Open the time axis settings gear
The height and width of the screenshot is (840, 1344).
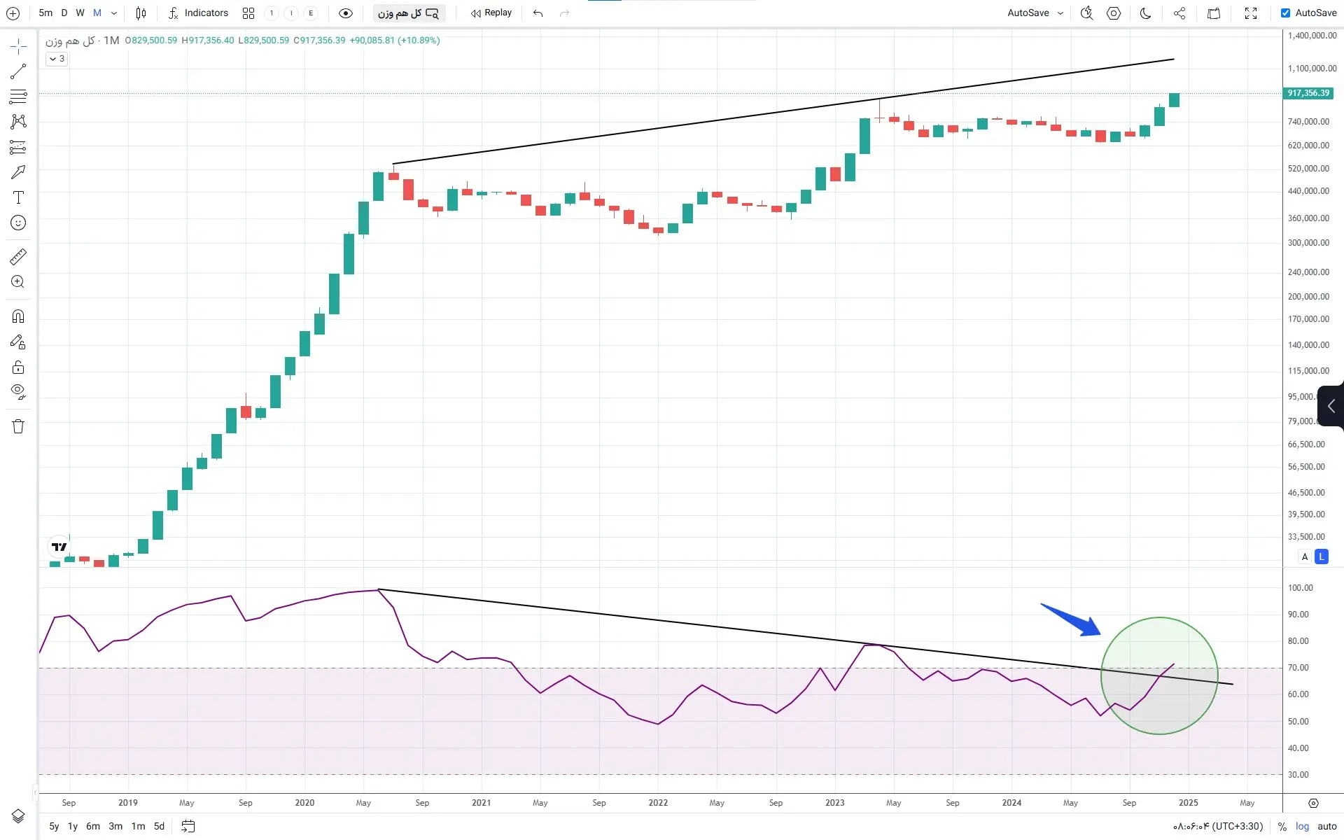[x=1313, y=803]
